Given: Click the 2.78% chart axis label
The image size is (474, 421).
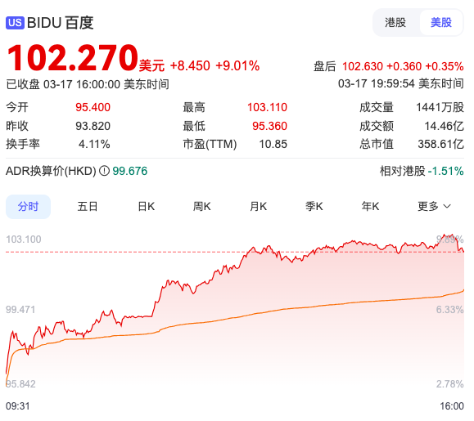Looking at the screenshot, I should [449, 384].
